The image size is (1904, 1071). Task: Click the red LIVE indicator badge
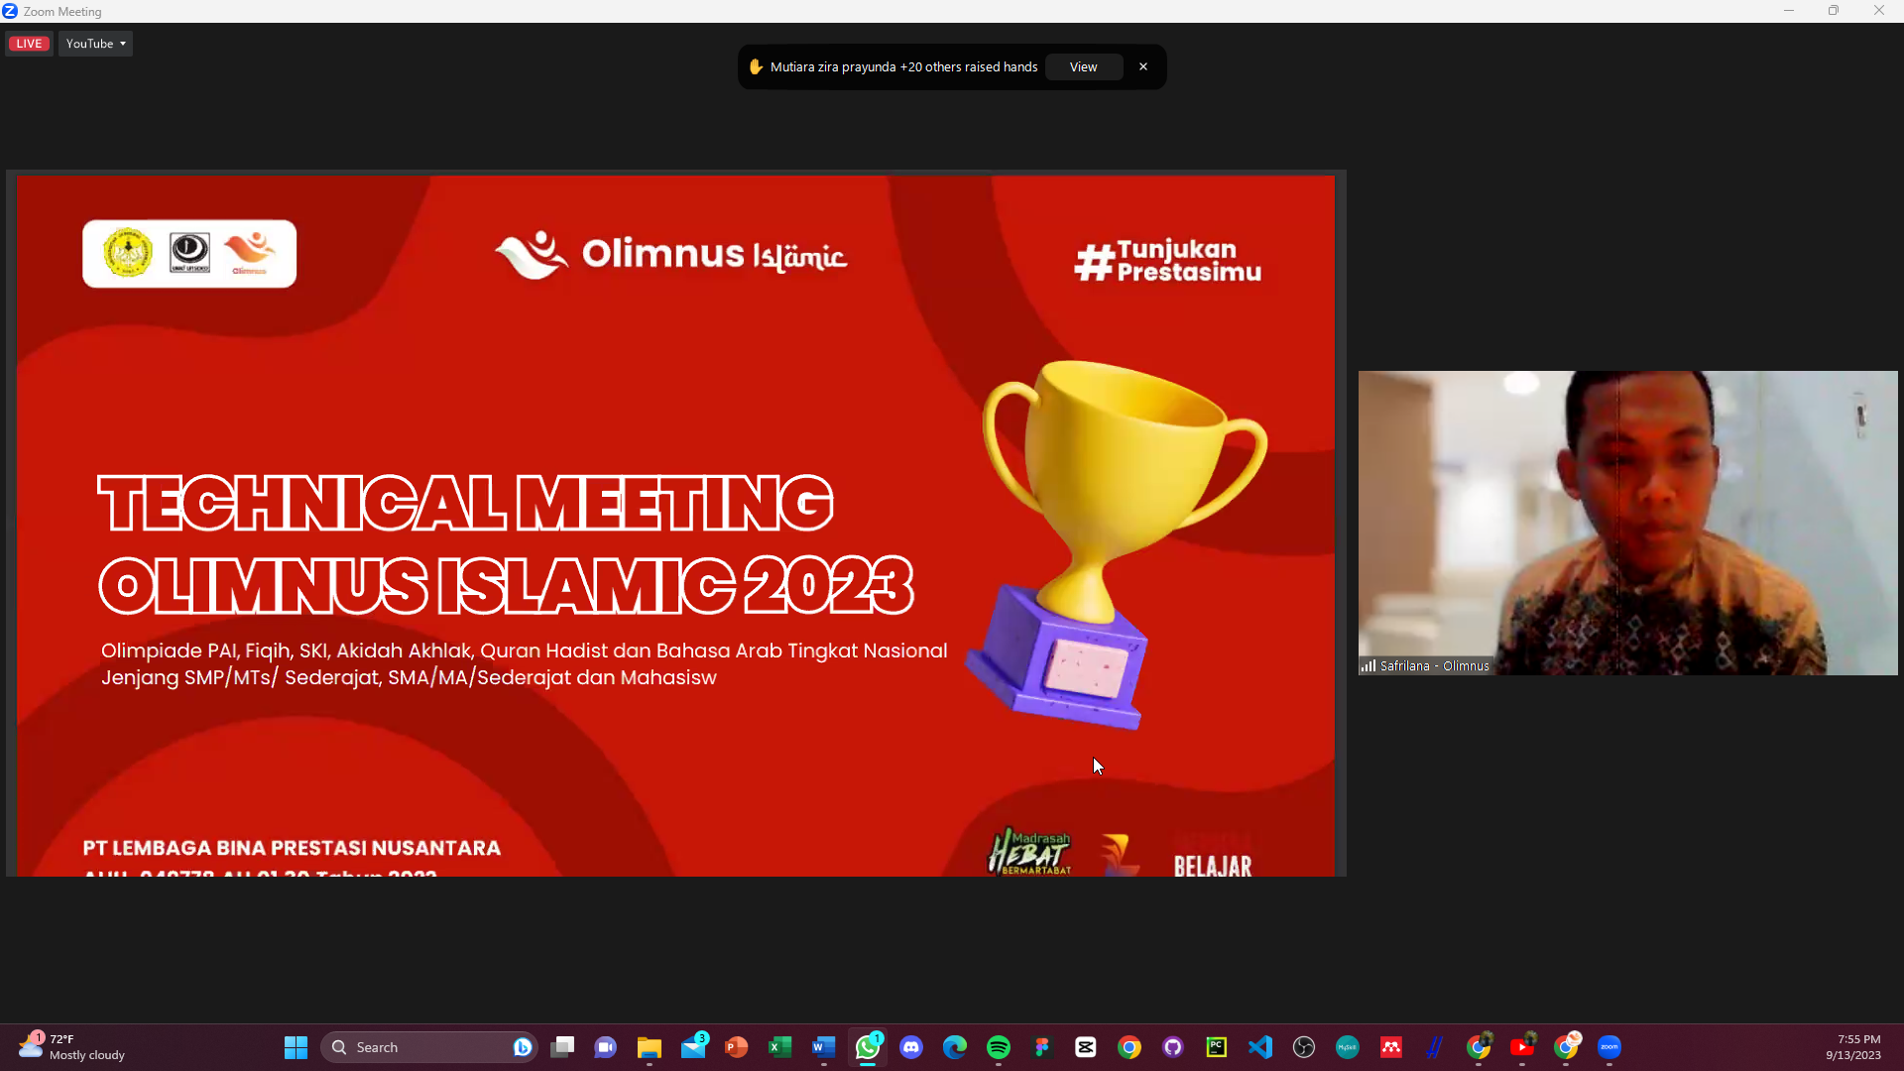coord(29,44)
